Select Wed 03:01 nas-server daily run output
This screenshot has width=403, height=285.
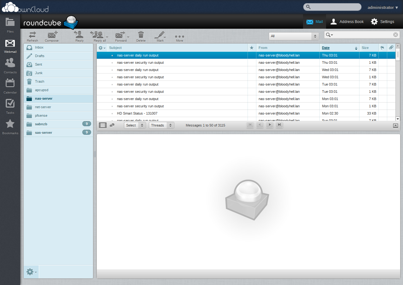(x=246, y=70)
